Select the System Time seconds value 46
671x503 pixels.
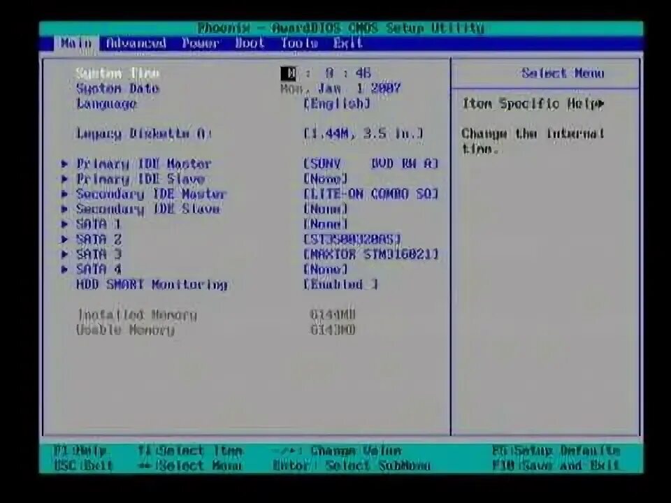(x=363, y=73)
